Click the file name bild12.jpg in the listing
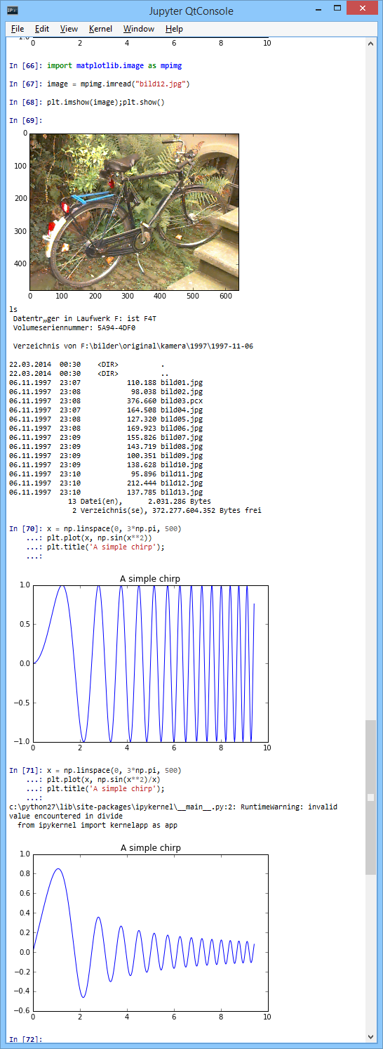Image resolution: width=383 pixels, height=1049 pixels. (x=182, y=483)
